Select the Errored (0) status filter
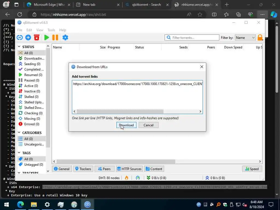 pos(32,124)
